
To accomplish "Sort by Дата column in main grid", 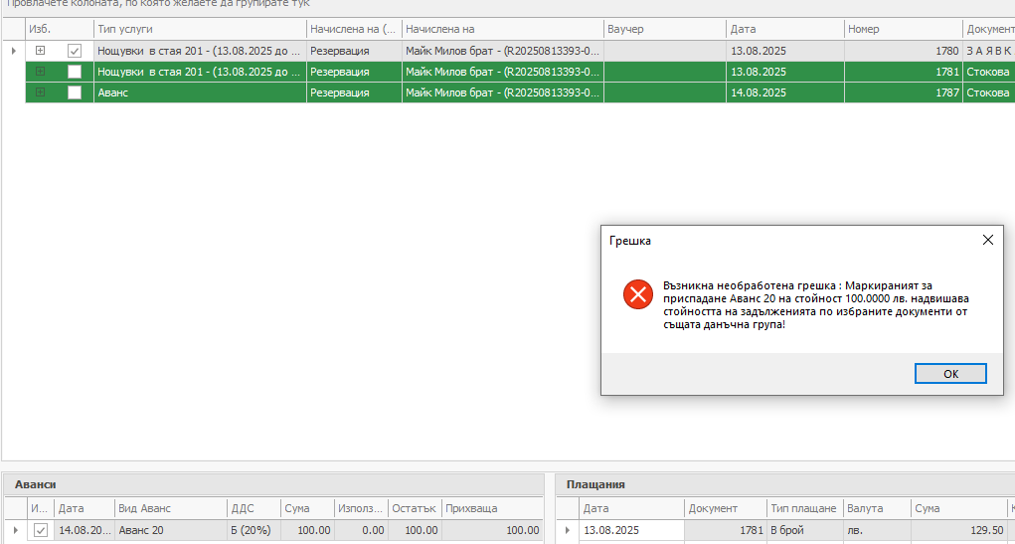I will pyautogui.click(x=784, y=29).
